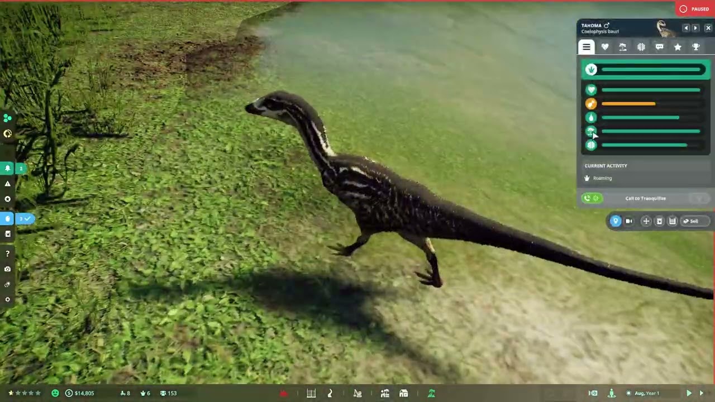The width and height of the screenshot is (715, 402).
Task: Open the green palm tree scenery tool
Action: pyautogui.click(x=431, y=394)
